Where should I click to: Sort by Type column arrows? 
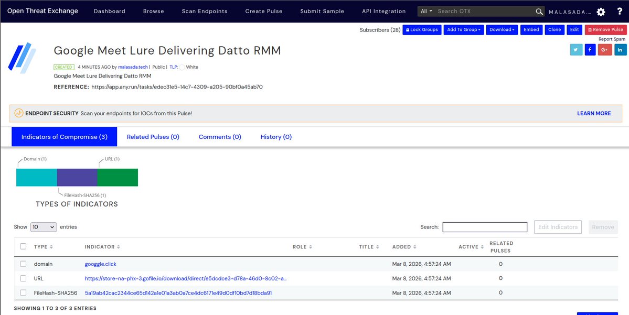click(x=51, y=247)
